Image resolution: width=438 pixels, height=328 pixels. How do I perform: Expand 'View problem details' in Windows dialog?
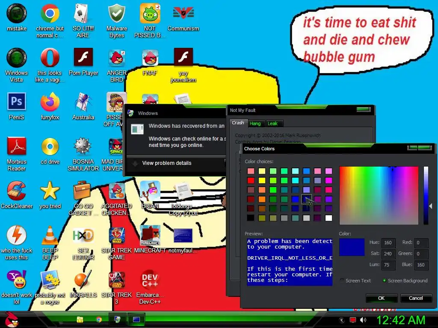click(x=167, y=163)
